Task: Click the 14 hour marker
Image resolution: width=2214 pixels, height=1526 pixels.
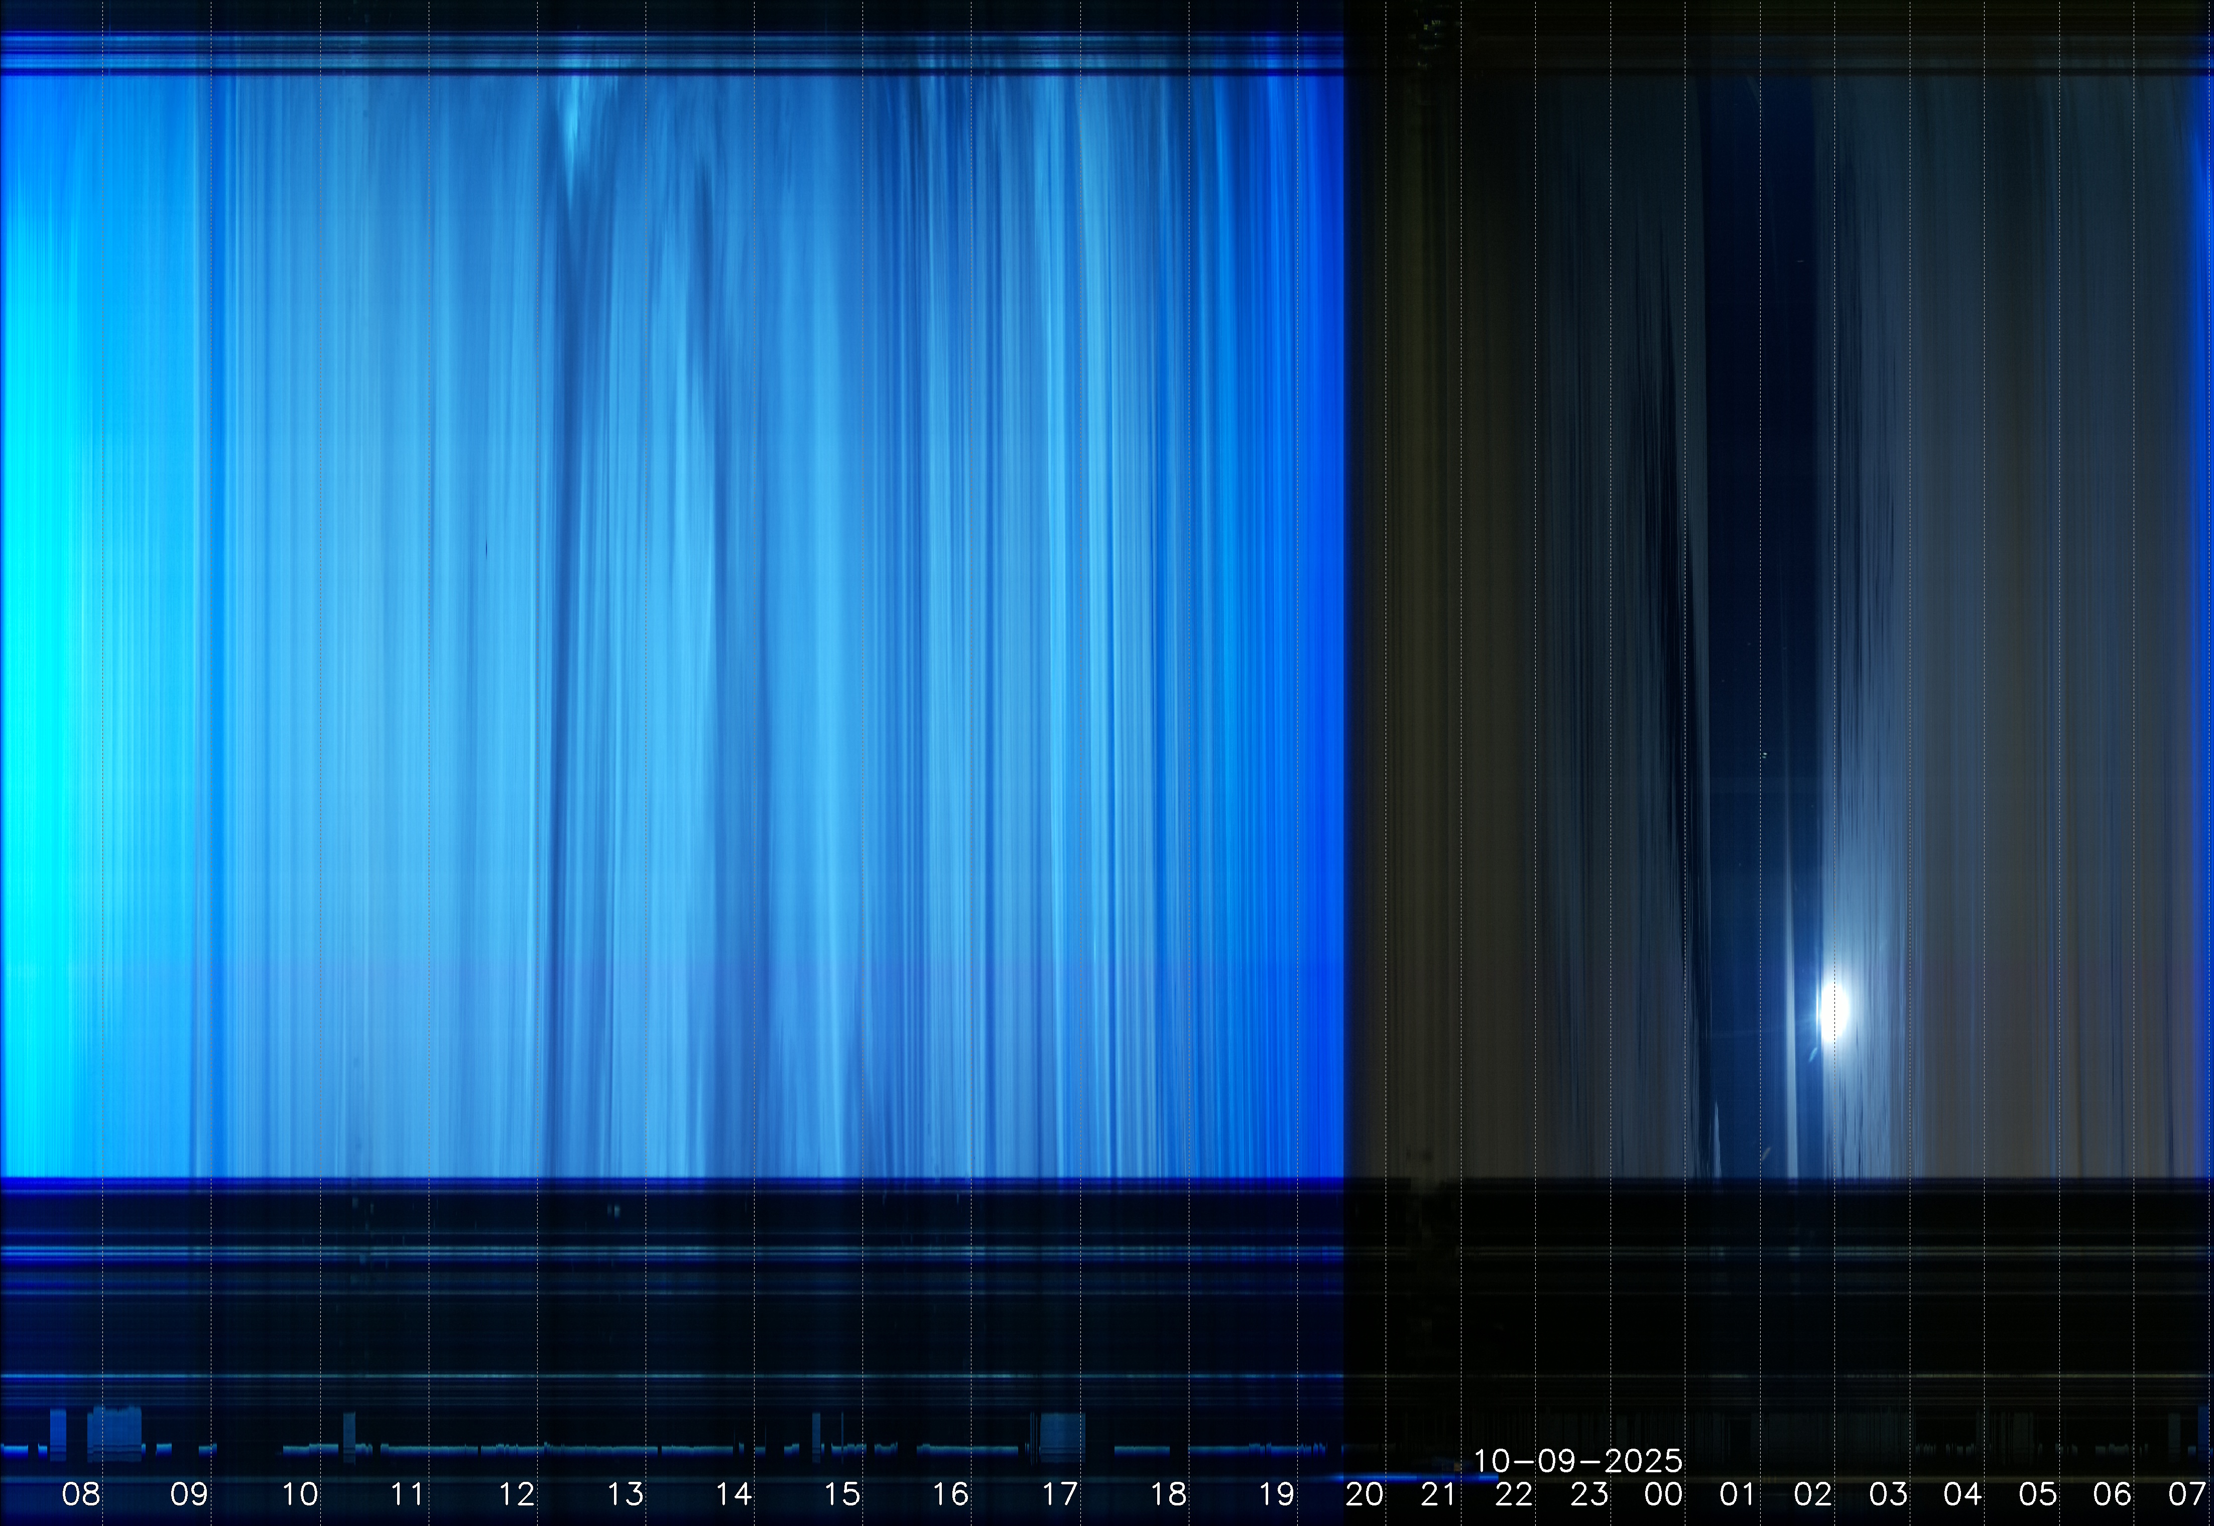Action: 733,1493
